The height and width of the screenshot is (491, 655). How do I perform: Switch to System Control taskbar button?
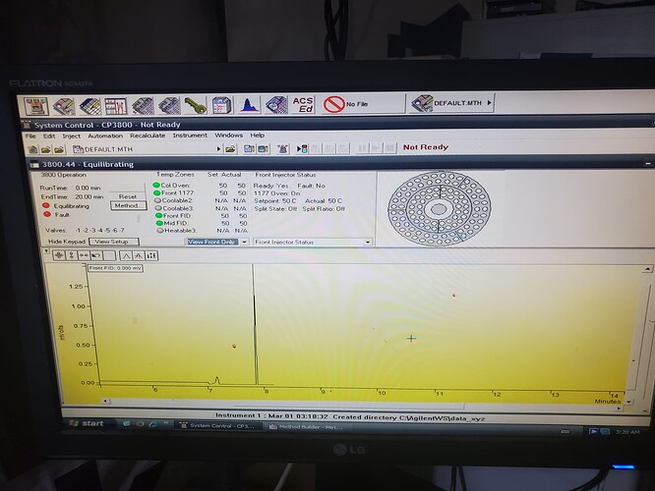(218, 426)
